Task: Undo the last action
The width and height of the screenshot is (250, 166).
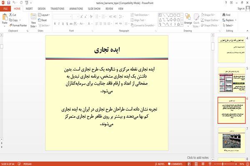Action: (14, 2)
